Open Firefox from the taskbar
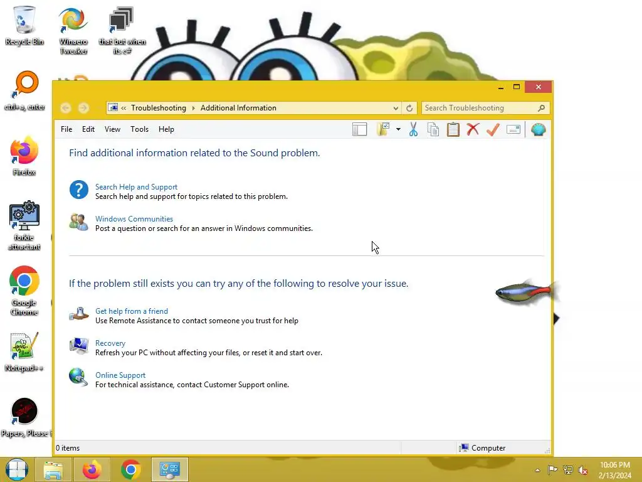 click(x=92, y=469)
